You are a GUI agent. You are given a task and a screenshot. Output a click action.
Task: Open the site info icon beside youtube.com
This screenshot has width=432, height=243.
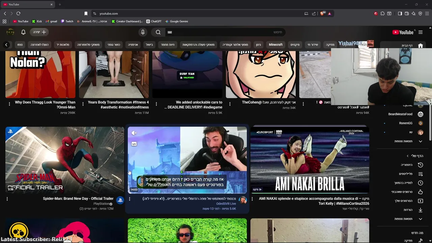[x=94, y=13]
